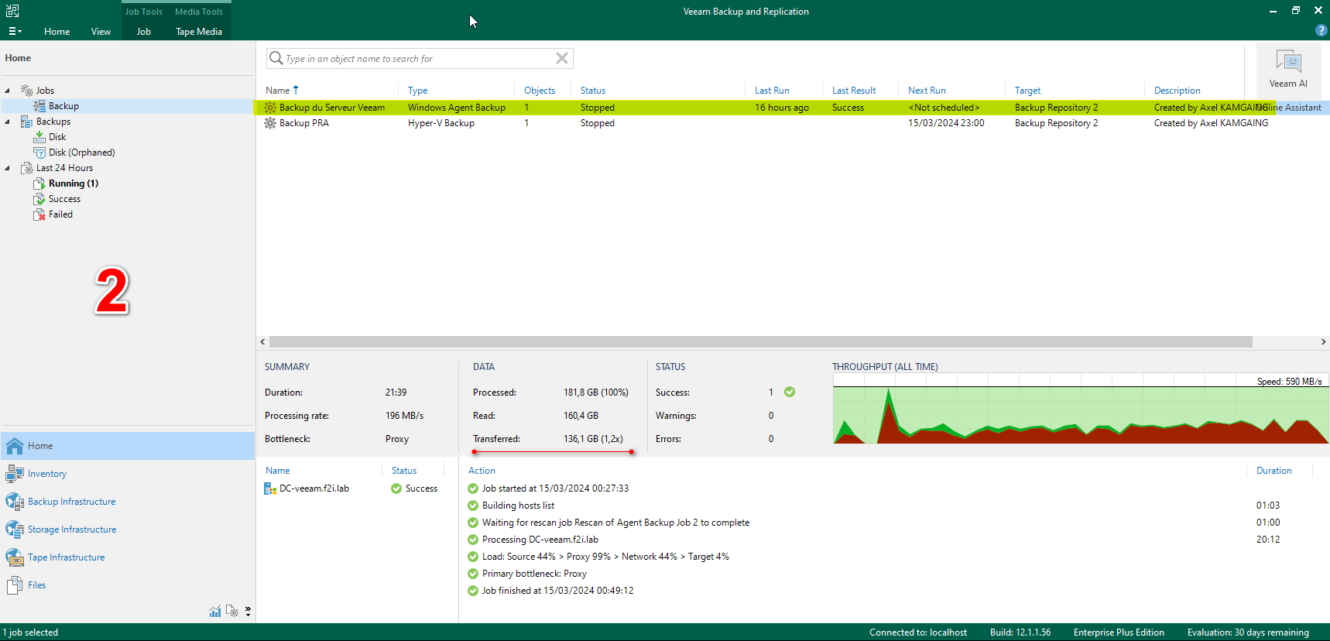This screenshot has width=1330, height=641.
Task: Click the Tape Infrastructure icon
Action: tap(15, 557)
